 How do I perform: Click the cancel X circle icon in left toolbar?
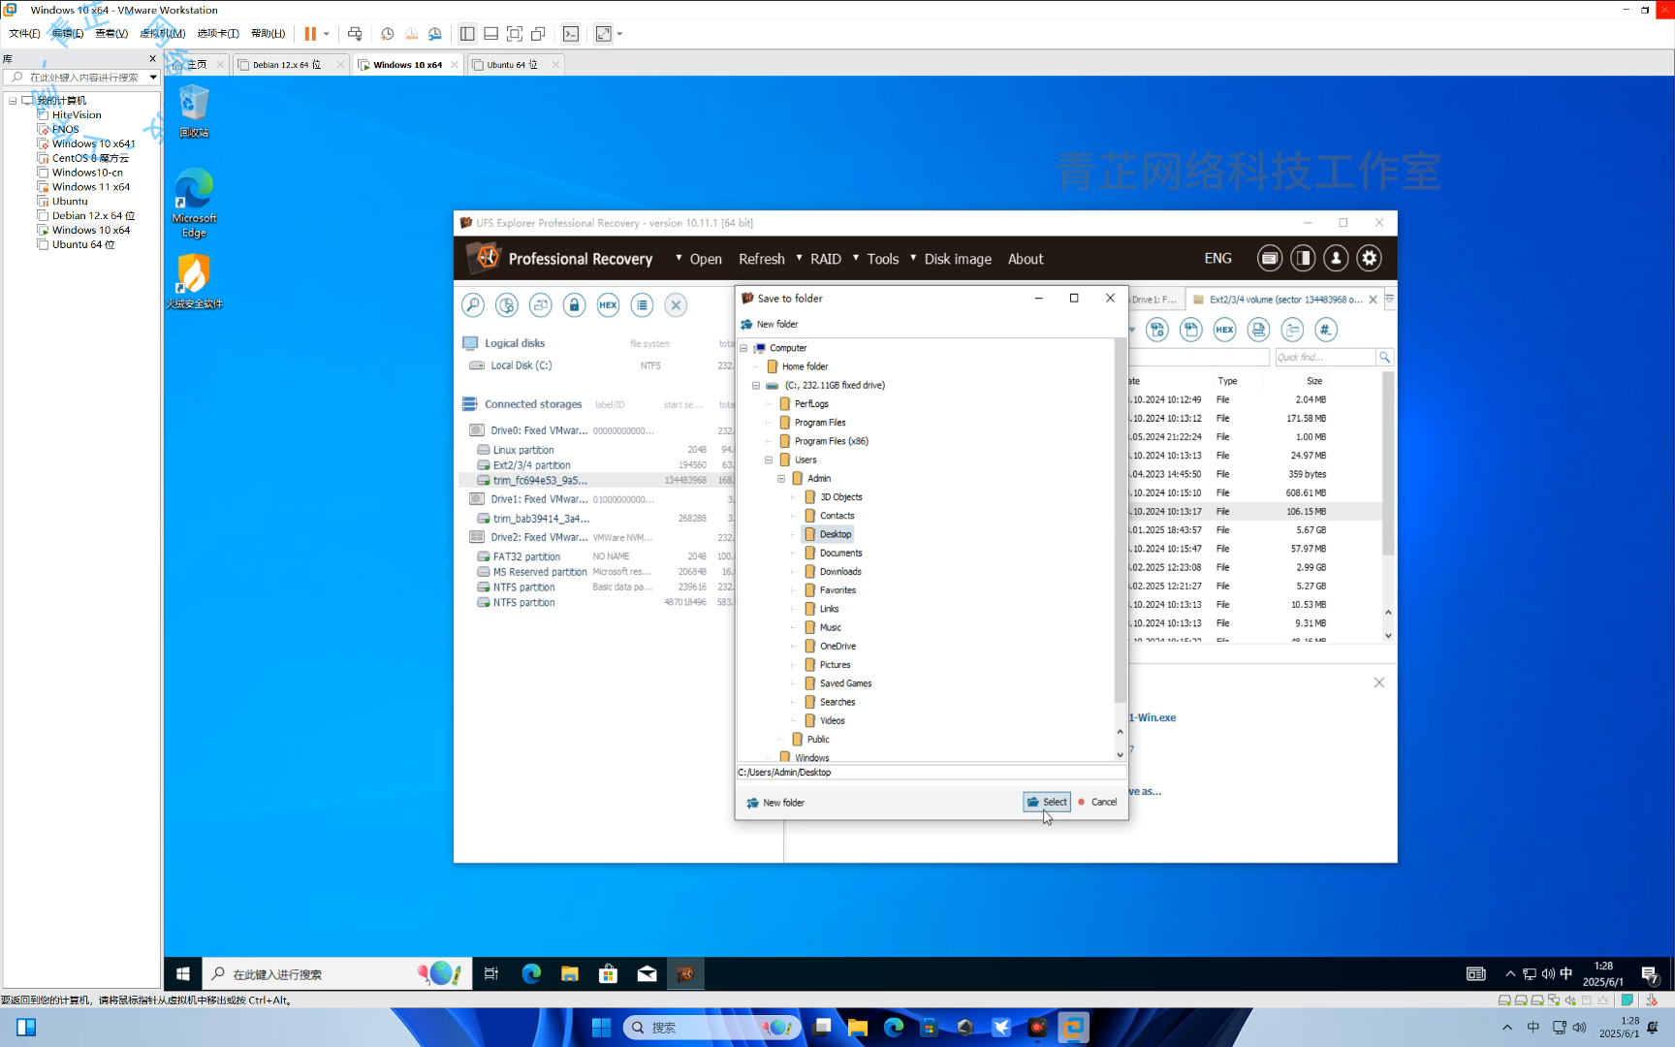tap(676, 305)
